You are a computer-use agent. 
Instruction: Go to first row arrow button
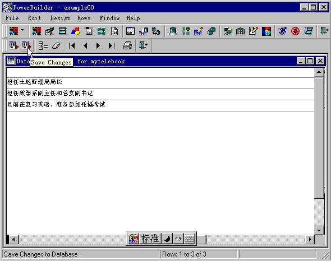[x=72, y=45]
